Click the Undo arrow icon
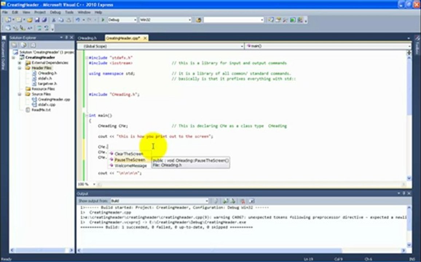 pos(78,20)
